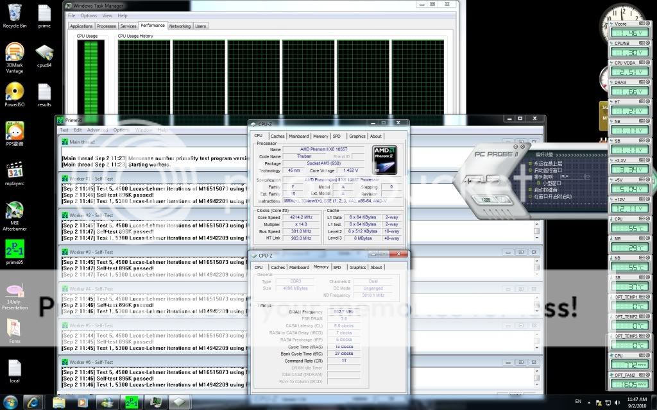This screenshot has width=657, height=410.
Task: Toggle the second PC Probe II preference checkbox
Action: 531,169
